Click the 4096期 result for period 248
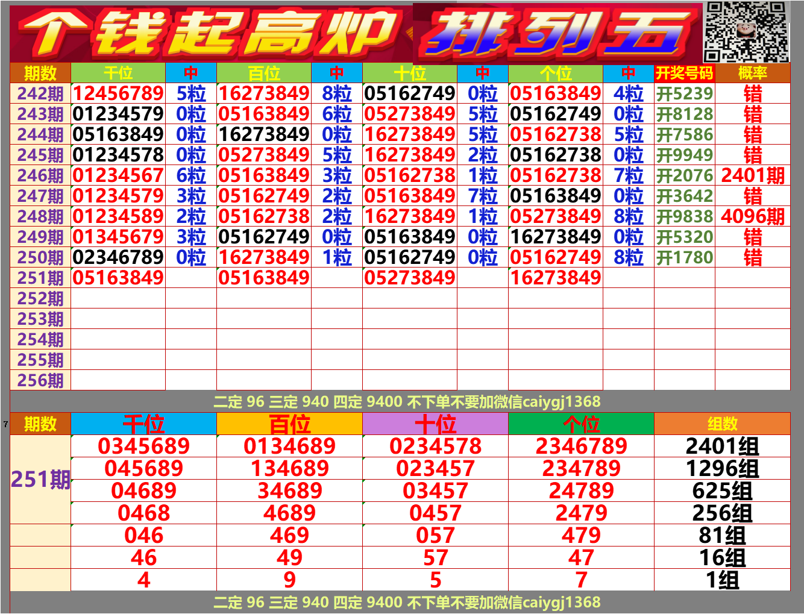This screenshot has width=804, height=614. click(x=752, y=216)
